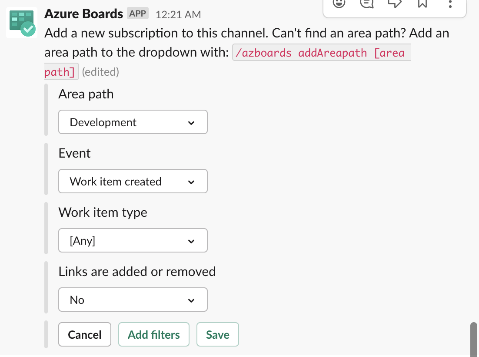Click the Add filters button
The image size is (479, 357).
point(153,334)
